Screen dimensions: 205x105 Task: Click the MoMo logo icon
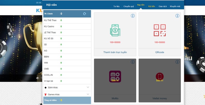point(115,76)
